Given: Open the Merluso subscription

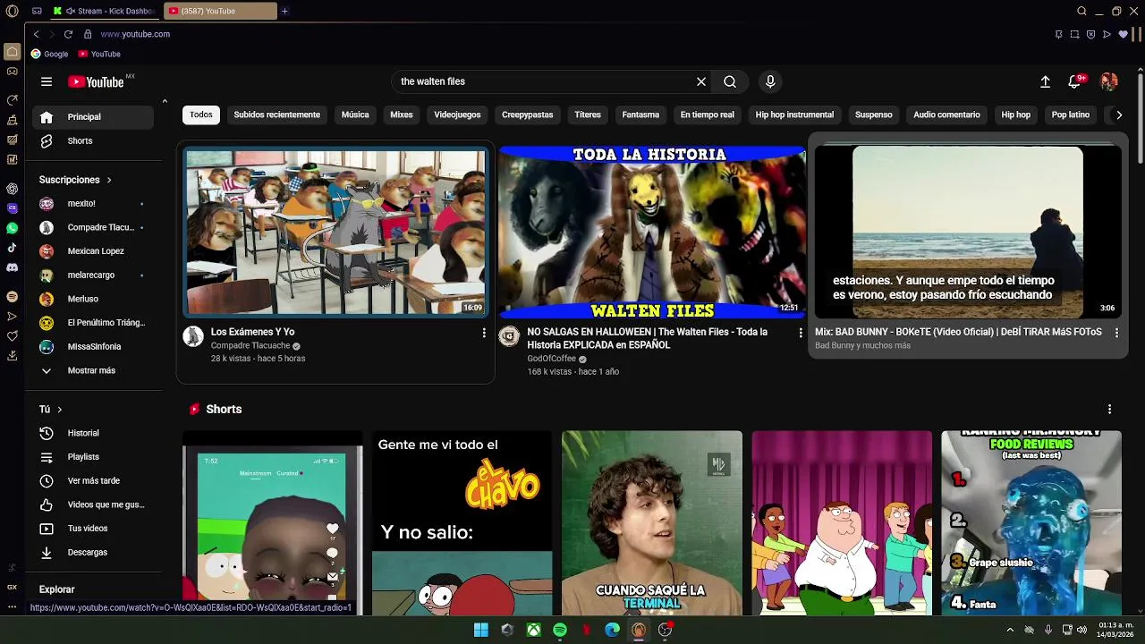Looking at the screenshot, I should point(93,299).
